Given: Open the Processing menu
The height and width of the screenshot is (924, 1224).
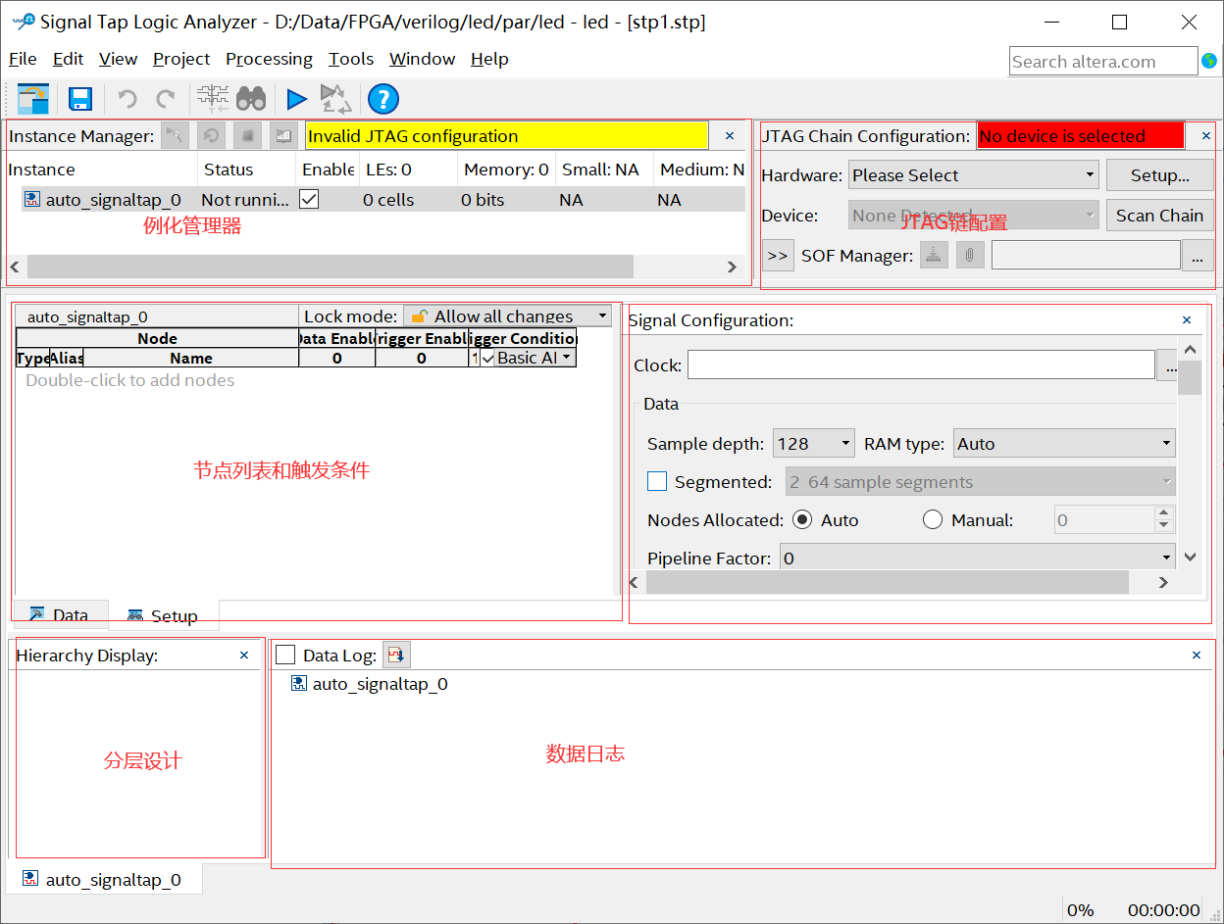Looking at the screenshot, I should coord(269,59).
